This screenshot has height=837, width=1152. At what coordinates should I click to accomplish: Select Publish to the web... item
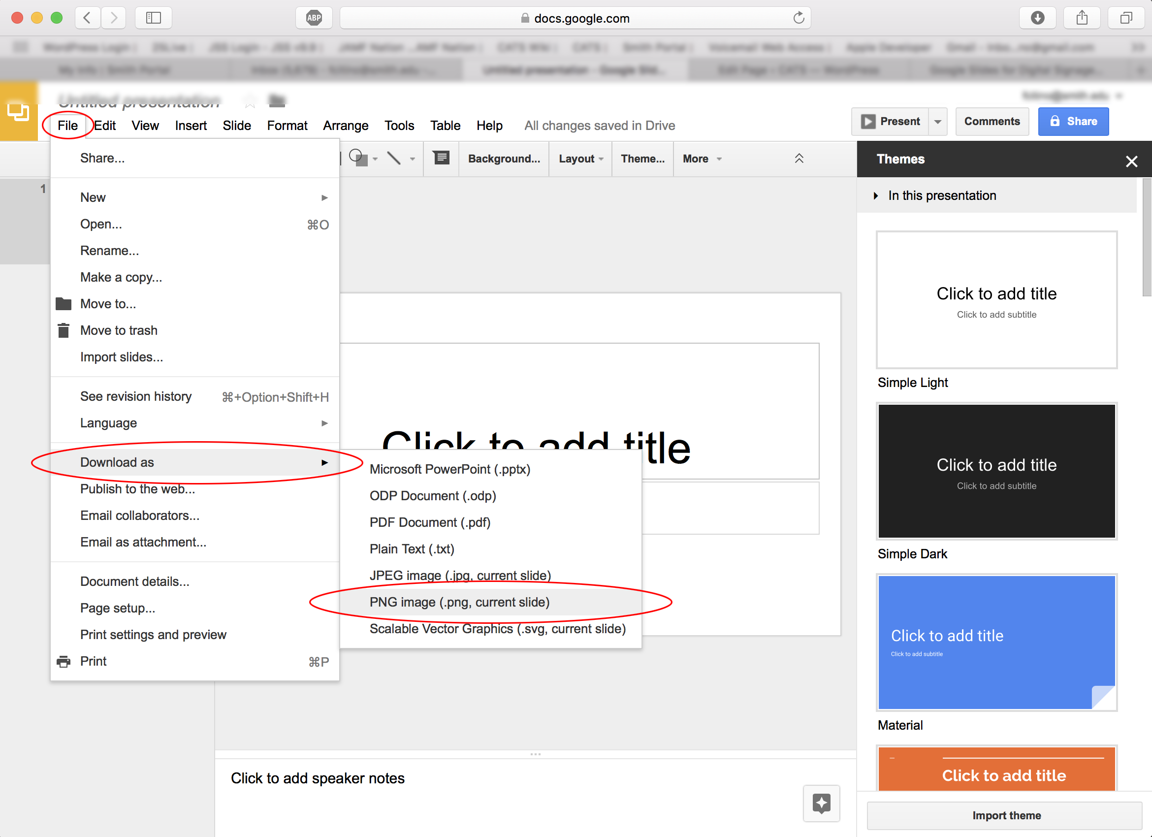(194, 489)
